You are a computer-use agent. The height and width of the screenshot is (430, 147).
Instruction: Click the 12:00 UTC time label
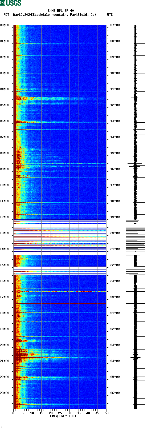(x=115, y=105)
